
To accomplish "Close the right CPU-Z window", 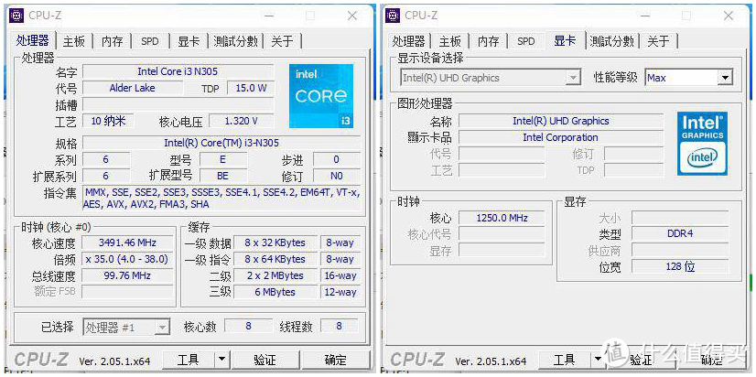I will click(729, 16).
